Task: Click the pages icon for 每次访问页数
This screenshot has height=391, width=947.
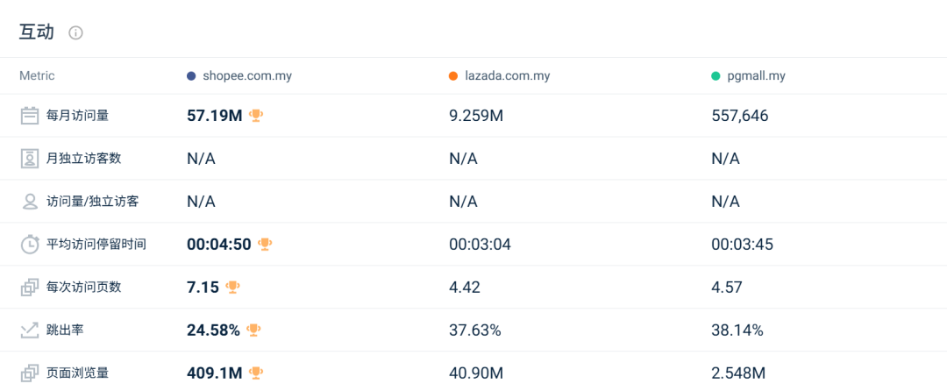Action: click(30, 287)
